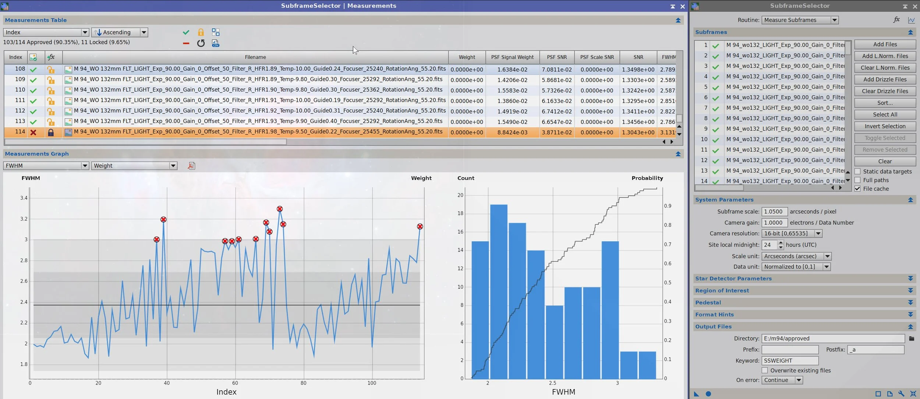Click the Add Files button
Image resolution: width=920 pixels, height=399 pixels.
(885, 44)
